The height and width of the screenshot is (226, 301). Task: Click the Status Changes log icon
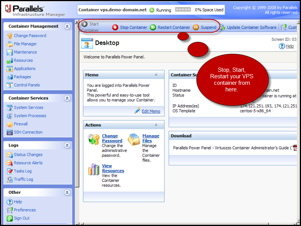pyautogui.click(x=10, y=155)
